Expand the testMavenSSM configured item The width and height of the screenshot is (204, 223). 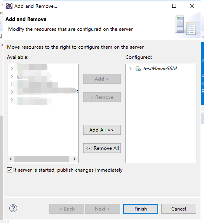click(x=130, y=68)
